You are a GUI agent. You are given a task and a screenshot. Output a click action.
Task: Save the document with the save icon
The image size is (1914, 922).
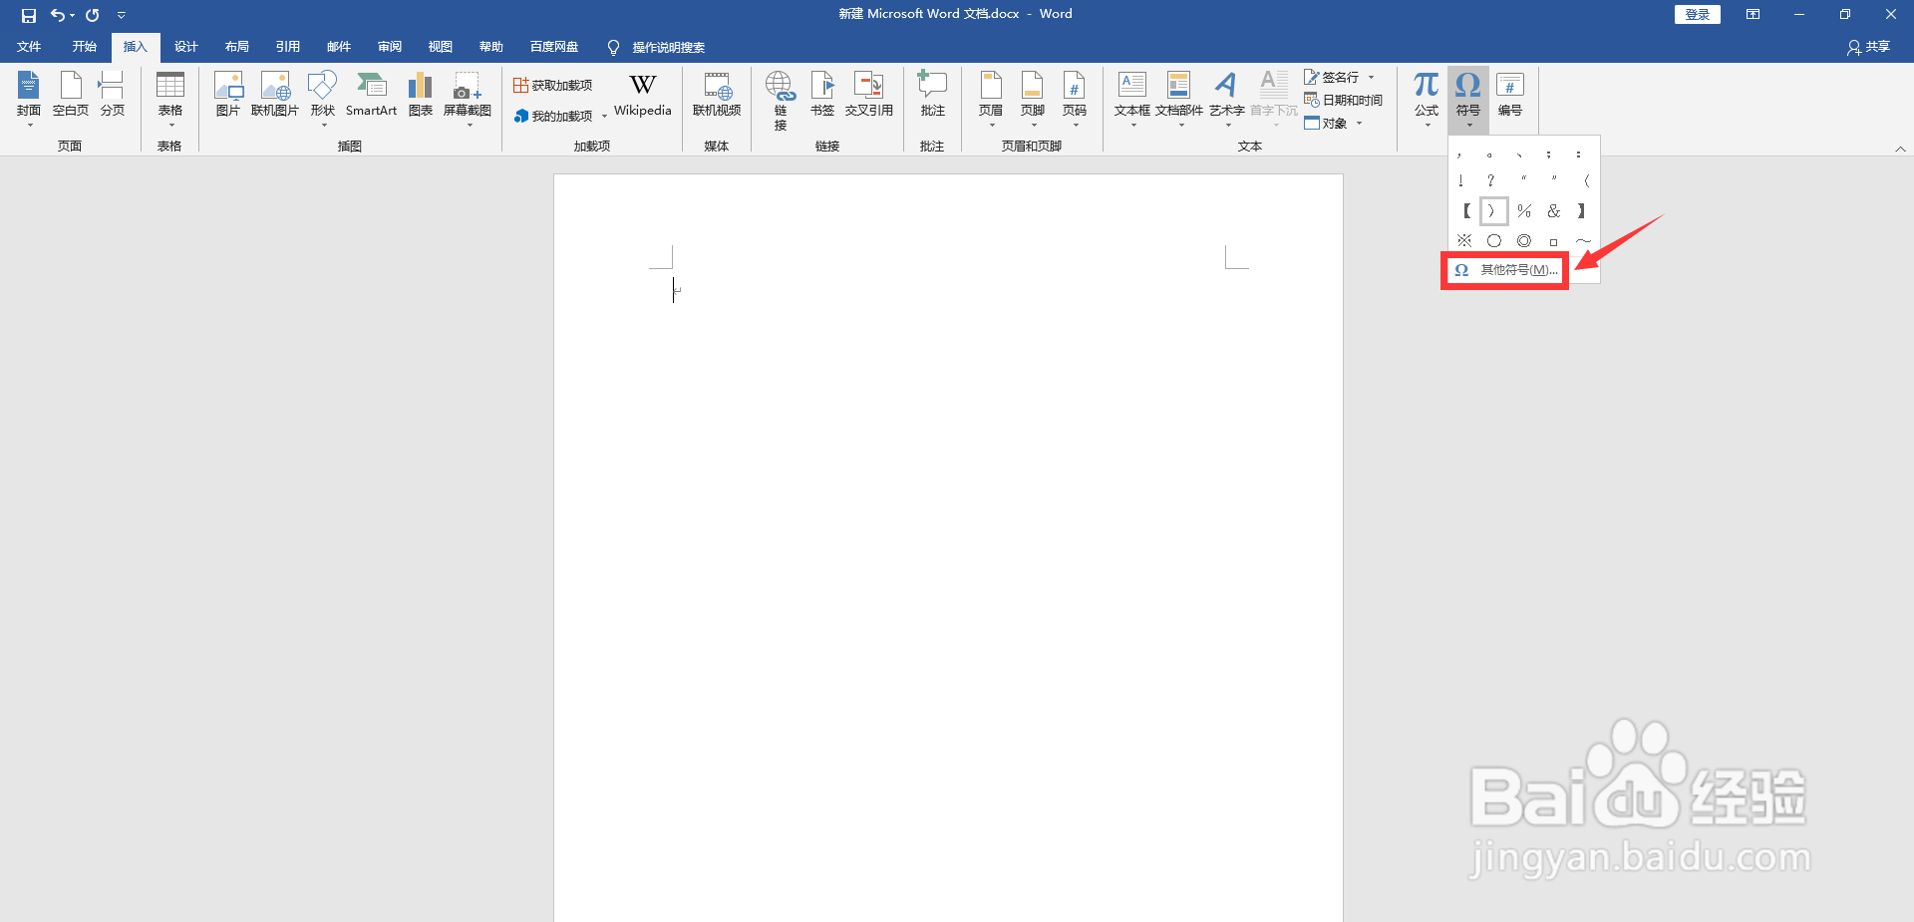tap(28, 15)
